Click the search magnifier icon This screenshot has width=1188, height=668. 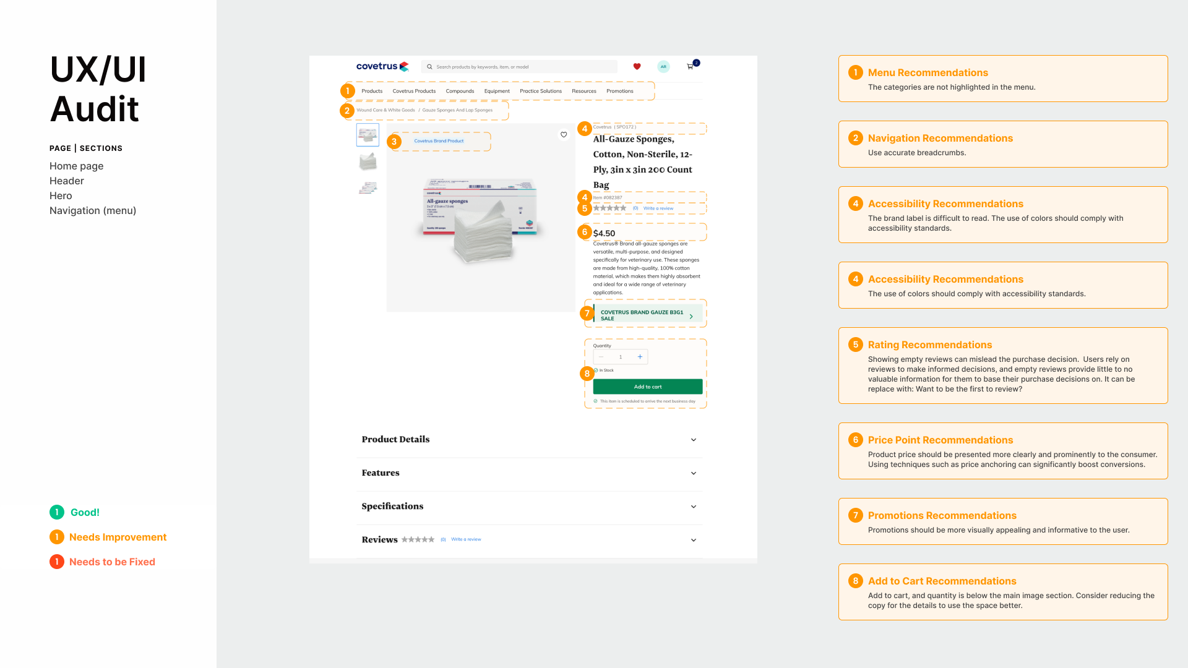click(429, 67)
